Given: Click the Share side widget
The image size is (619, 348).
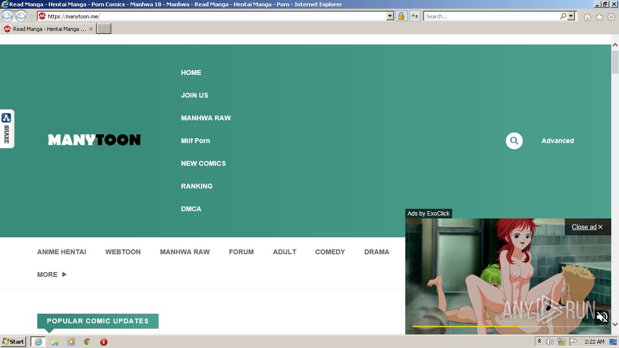Looking at the screenshot, I should [x=7, y=129].
